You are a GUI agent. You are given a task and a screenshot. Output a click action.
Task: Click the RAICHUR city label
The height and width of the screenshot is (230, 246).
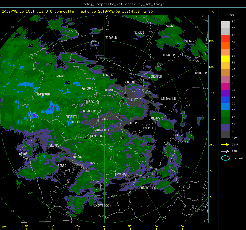[x=201, y=73]
